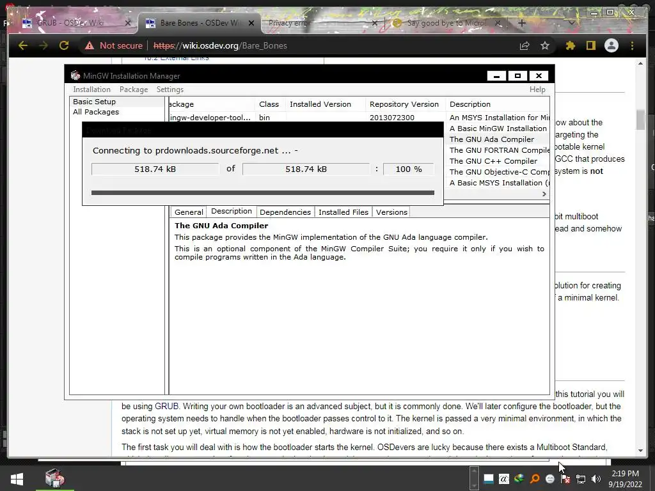Open Action Center flag tray icon

point(565,479)
